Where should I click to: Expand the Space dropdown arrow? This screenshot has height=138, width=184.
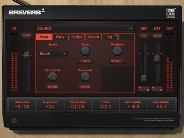[x=64, y=53]
